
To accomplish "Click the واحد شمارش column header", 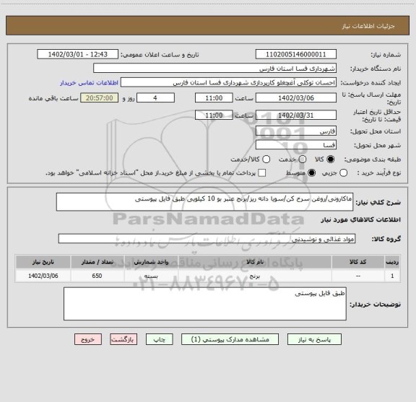I will tap(151, 262).
